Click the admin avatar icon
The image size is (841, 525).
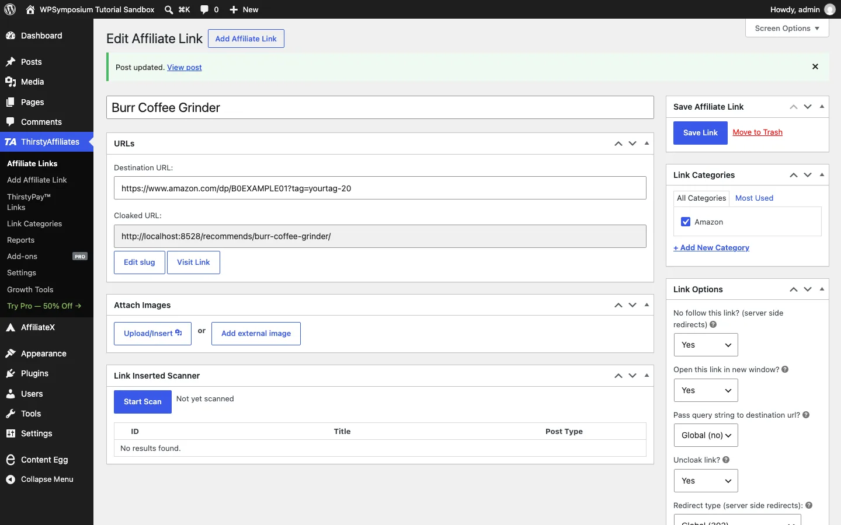coord(830,9)
